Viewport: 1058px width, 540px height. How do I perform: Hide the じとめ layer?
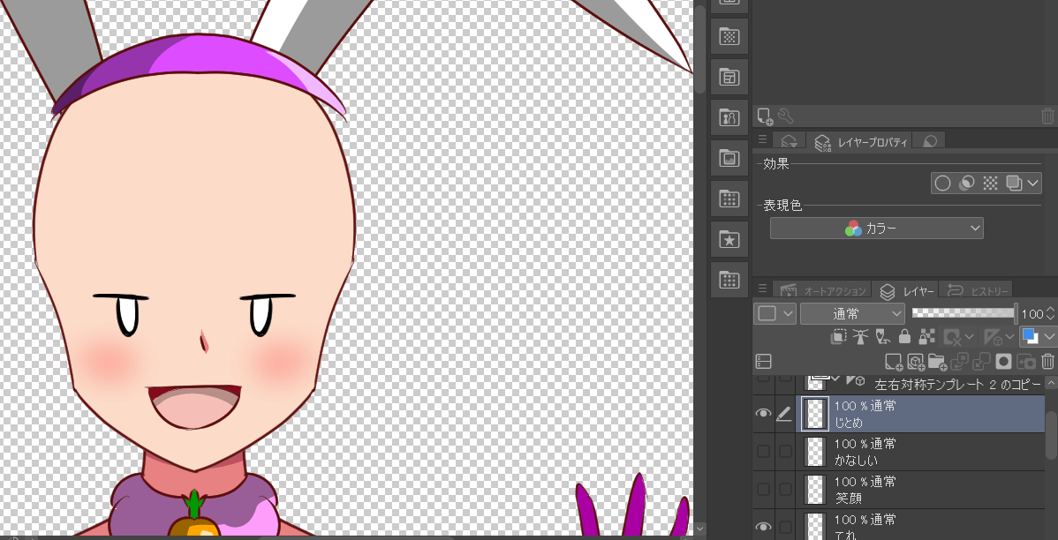click(764, 414)
